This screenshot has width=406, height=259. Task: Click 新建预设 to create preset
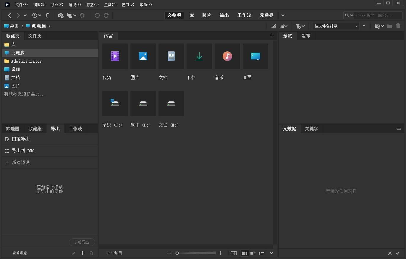pyautogui.click(x=20, y=163)
